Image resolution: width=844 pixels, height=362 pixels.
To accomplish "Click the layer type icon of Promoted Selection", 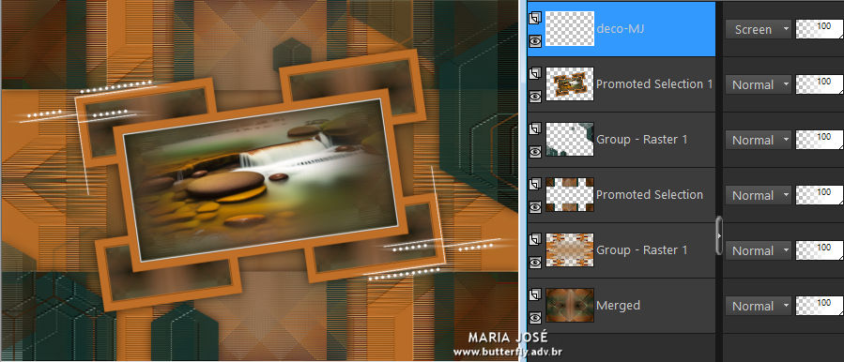I will point(534,185).
